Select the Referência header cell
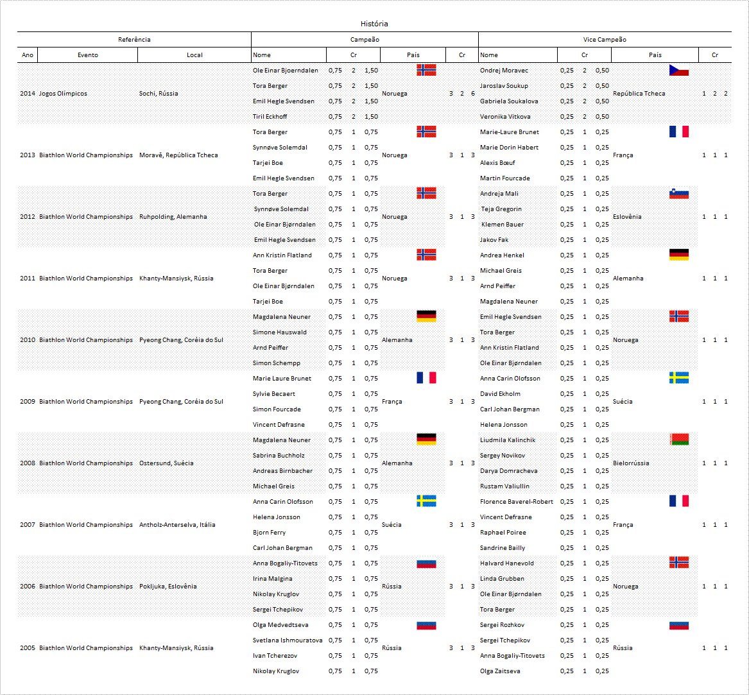 134,40
